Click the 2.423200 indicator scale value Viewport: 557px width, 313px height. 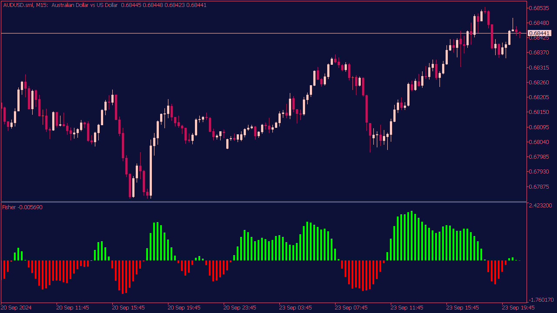click(x=541, y=206)
